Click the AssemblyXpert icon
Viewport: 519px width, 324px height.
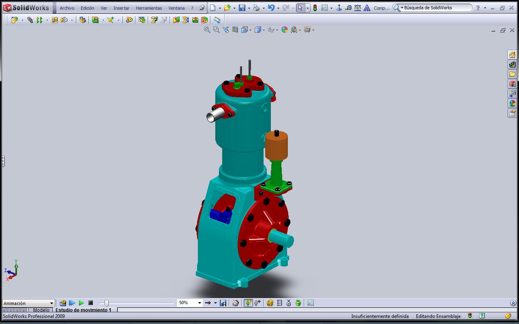pos(204,20)
